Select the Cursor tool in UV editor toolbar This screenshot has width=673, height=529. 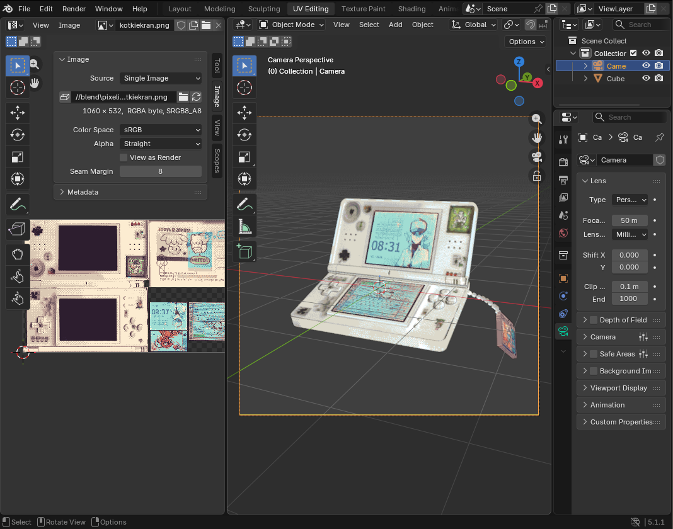click(x=18, y=88)
